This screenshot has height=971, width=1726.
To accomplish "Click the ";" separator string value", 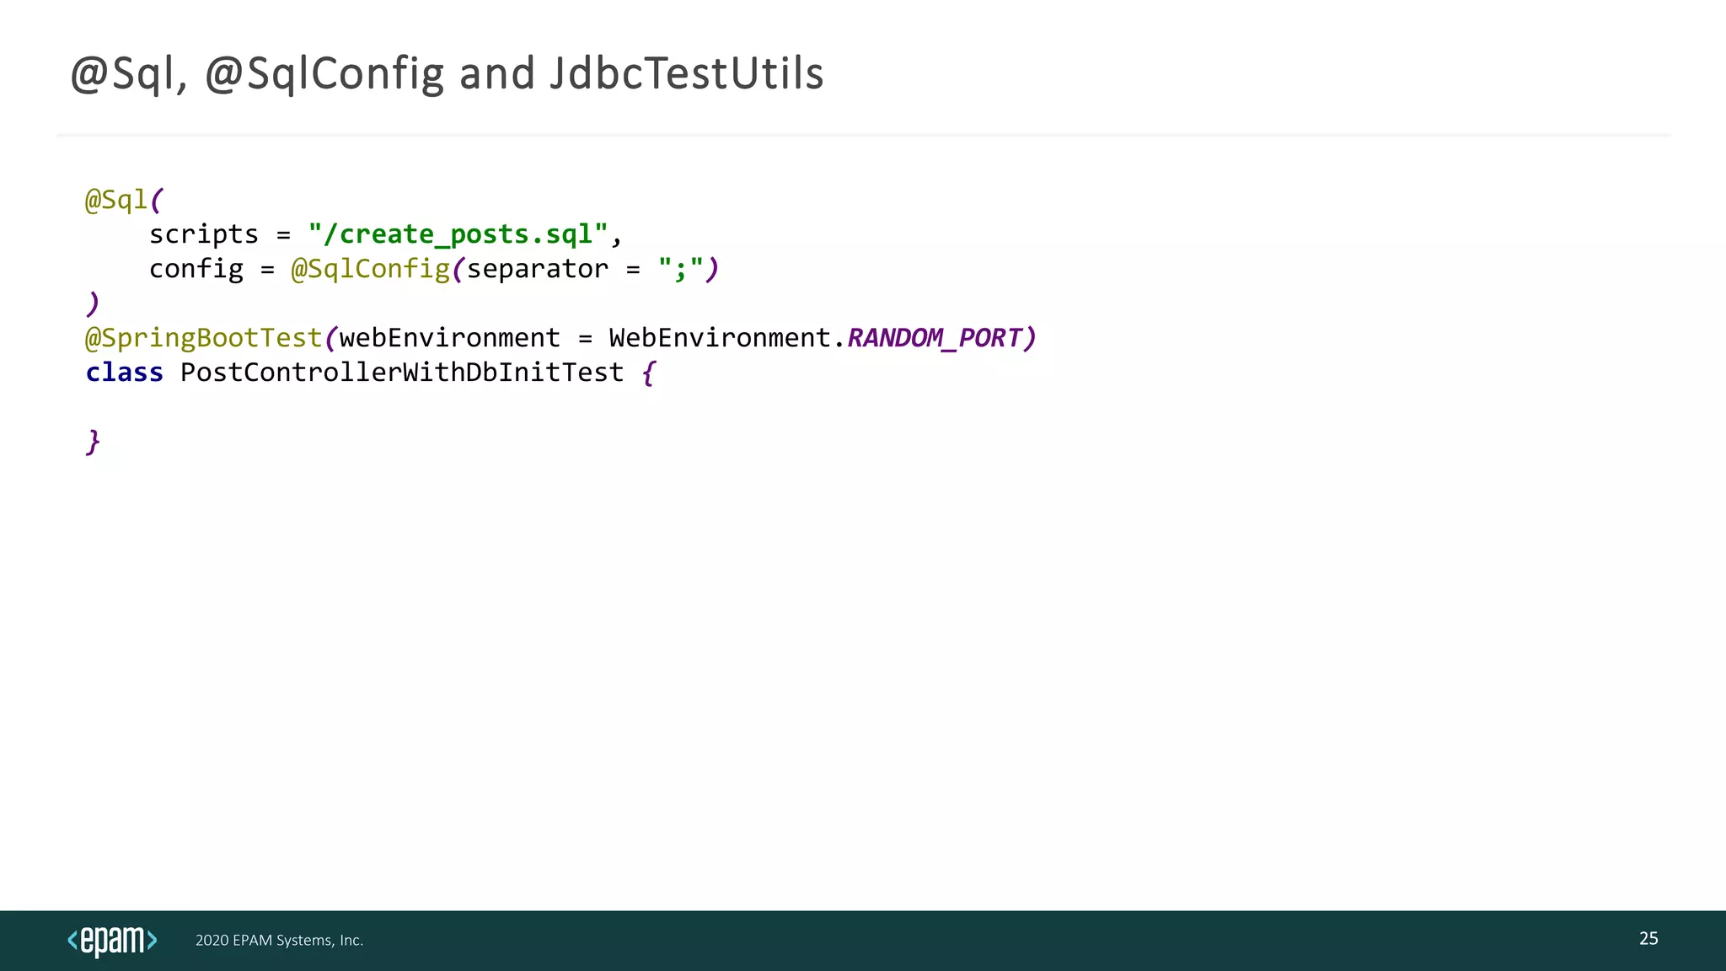I will tap(681, 269).
